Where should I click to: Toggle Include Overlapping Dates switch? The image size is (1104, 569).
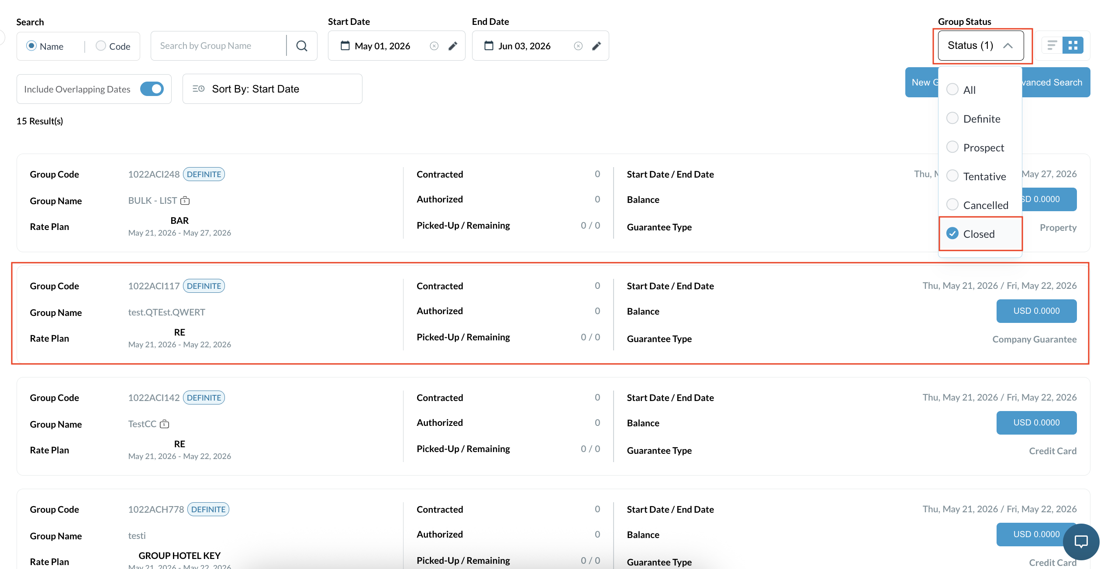tap(152, 89)
